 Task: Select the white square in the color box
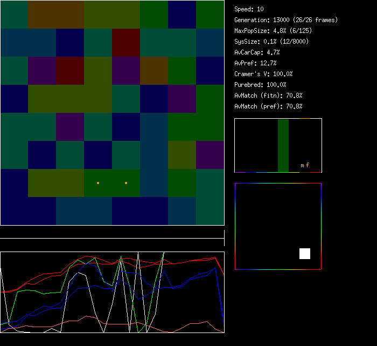coord(305,254)
